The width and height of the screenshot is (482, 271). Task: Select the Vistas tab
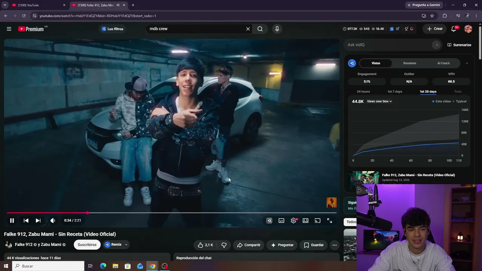(376, 63)
